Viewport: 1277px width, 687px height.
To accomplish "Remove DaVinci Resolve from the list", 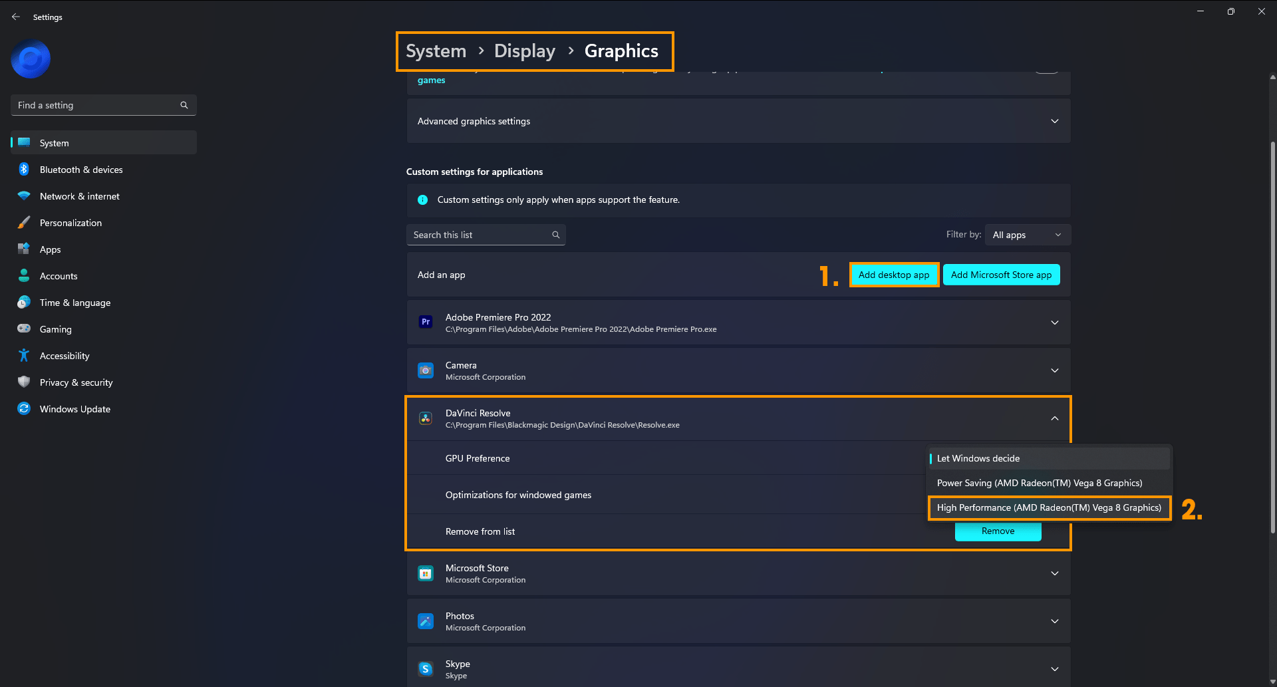I will point(998,531).
